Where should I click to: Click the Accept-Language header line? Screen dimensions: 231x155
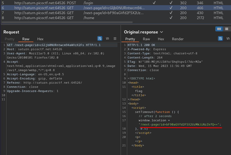tap(35, 74)
